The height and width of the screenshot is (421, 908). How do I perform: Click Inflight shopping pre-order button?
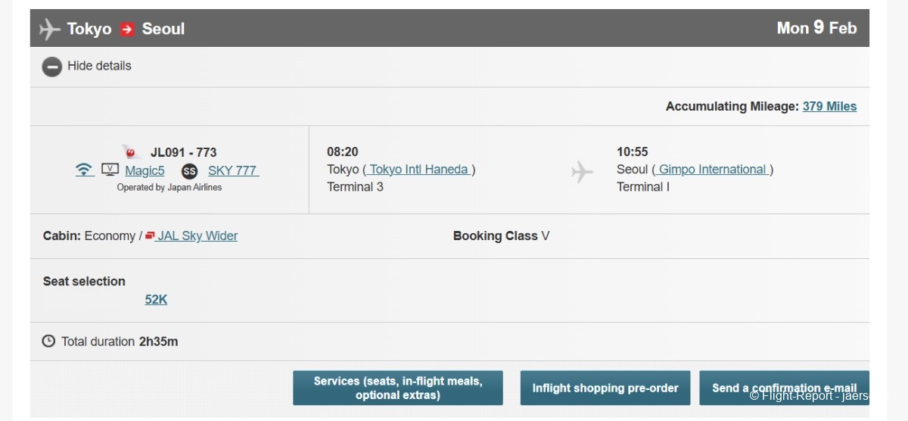coord(605,388)
